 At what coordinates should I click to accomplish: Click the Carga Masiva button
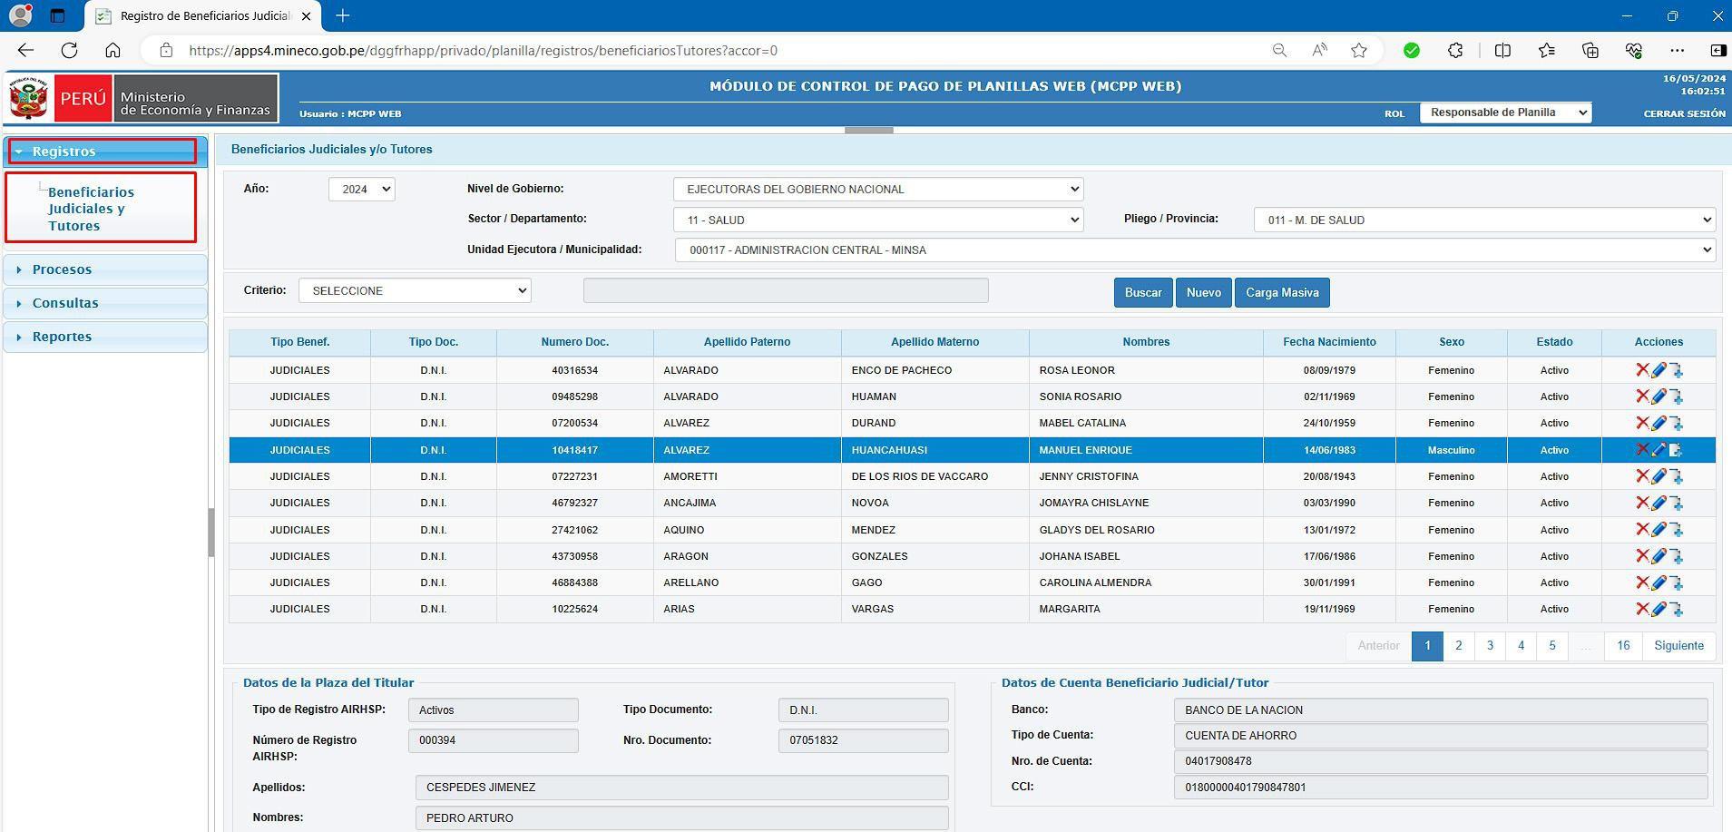pyautogui.click(x=1281, y=292)
